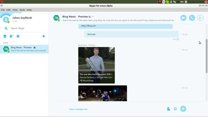Open the Help menu
208x117 pixels.
(x=29, y=10)
